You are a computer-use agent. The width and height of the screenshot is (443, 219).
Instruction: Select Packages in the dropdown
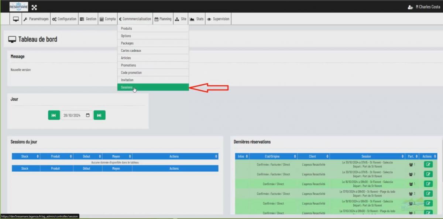coord(153,43)
